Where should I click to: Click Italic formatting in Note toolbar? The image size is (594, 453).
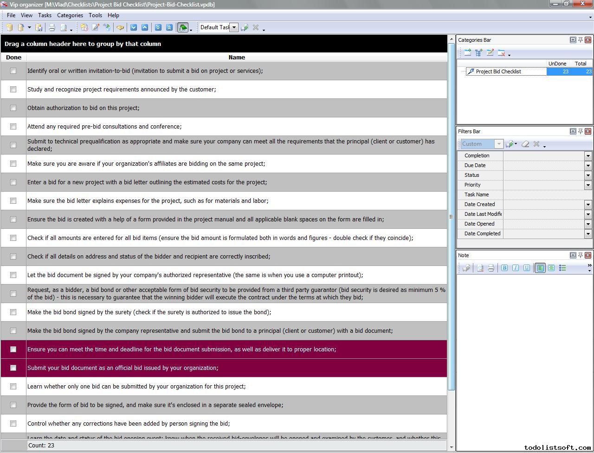pyautogui.click(x=516, y=268)
